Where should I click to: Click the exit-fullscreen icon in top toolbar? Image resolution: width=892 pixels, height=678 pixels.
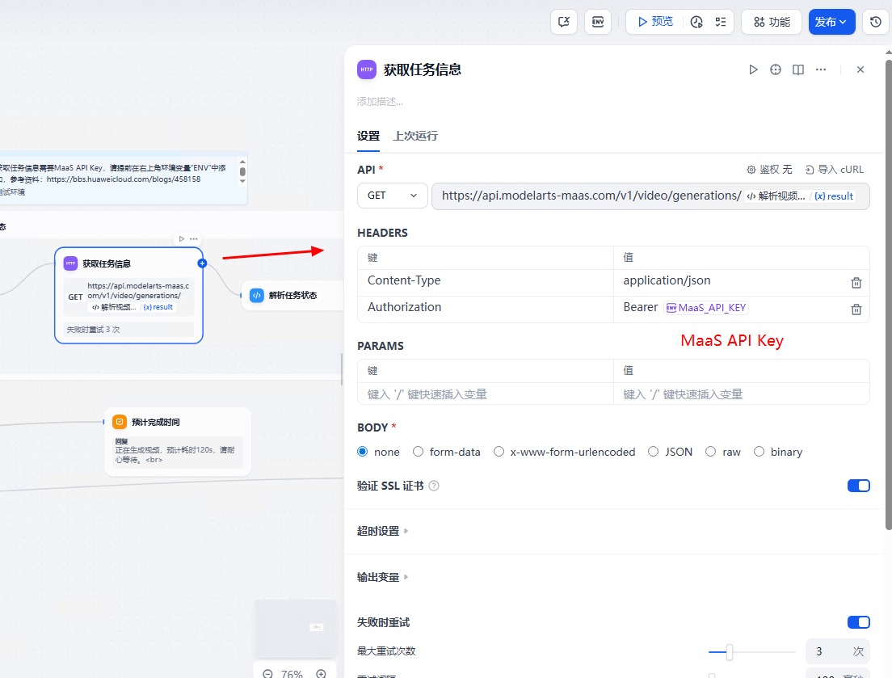564,22
